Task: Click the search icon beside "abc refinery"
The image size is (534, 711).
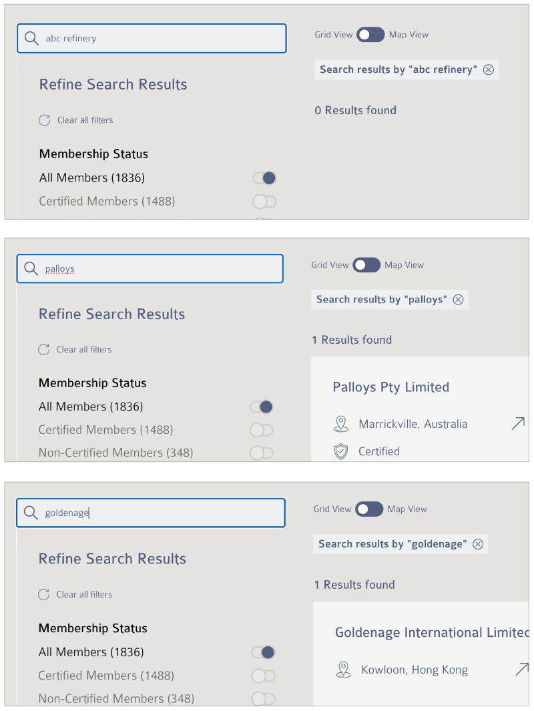Action: tap(31, 38)
